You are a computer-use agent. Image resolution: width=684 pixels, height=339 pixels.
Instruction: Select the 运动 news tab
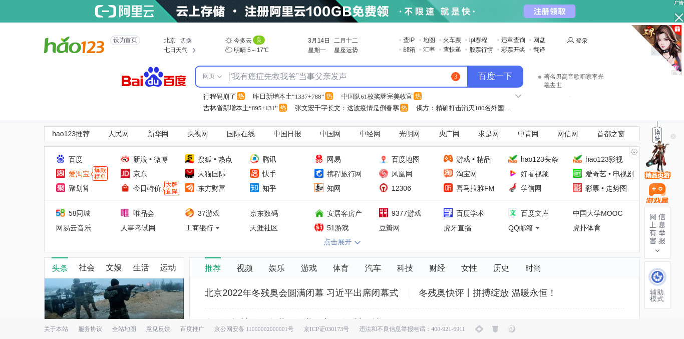point(168,268)
